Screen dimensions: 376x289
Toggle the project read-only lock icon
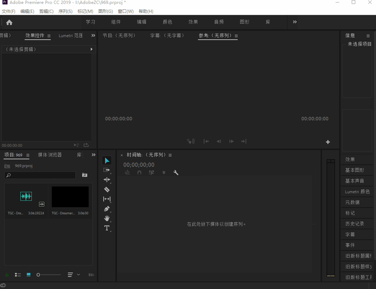[x=7, y=275]
